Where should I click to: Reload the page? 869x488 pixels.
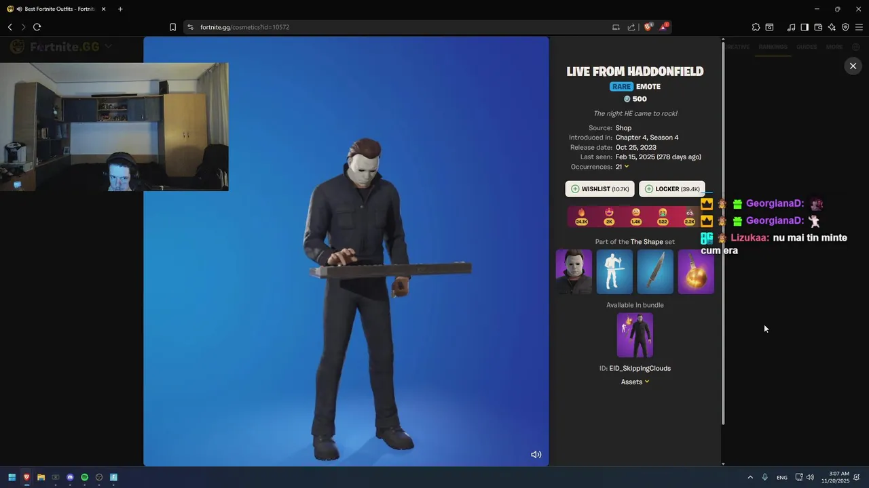pos(37,27)
